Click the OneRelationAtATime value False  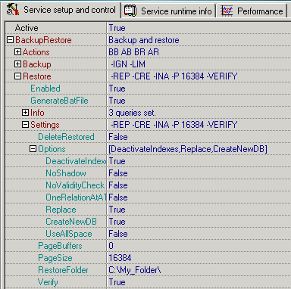pyautogui.click(x=118, y=197)
